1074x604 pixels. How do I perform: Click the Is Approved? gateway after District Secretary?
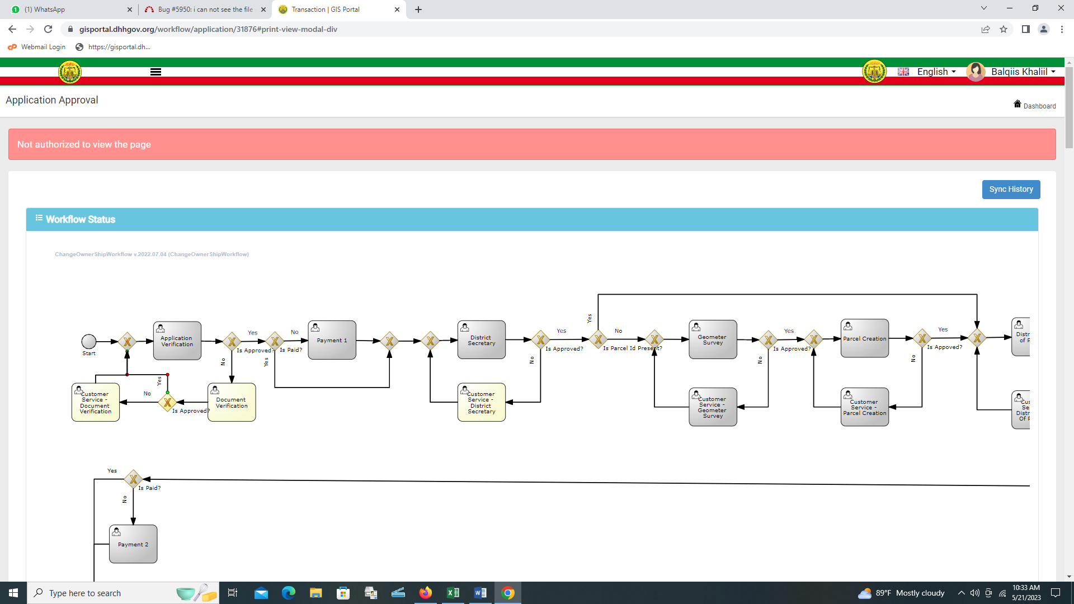pyautogui.click(x=540, y=339)
